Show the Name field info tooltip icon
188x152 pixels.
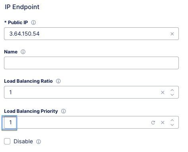(23, 52)
